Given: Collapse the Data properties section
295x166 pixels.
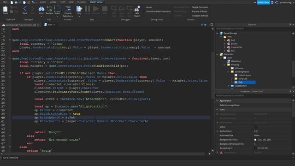Looking at the screenshot, I should (x=217, y=109).
